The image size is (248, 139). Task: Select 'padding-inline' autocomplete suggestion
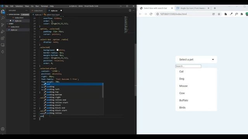tap(74, 113)
